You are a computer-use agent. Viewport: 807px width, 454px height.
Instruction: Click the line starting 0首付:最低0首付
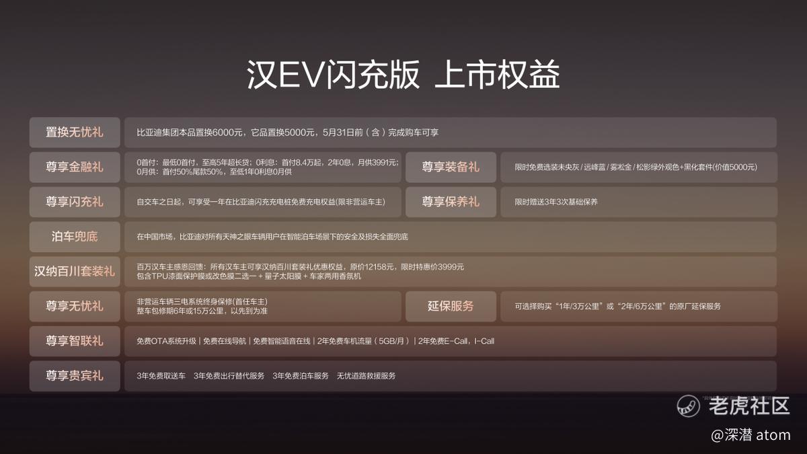[x=268, y=162]
